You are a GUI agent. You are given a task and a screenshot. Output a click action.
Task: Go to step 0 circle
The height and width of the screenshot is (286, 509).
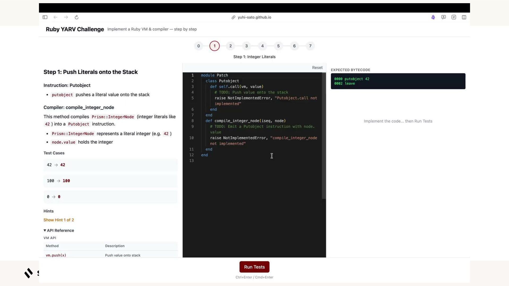click(199, 46)
